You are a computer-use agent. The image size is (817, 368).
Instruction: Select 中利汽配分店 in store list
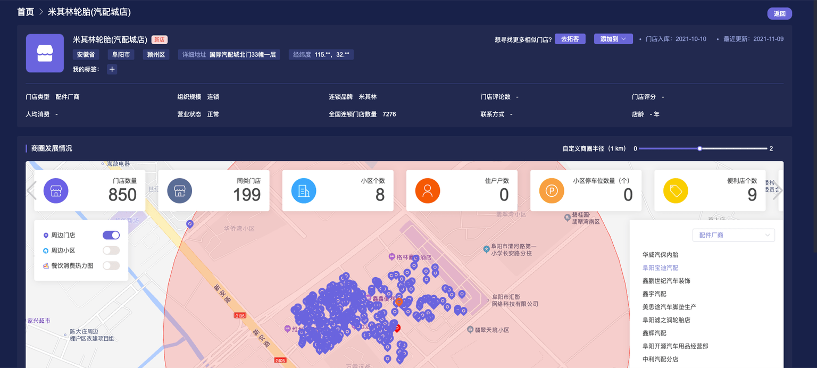(660, 359)
